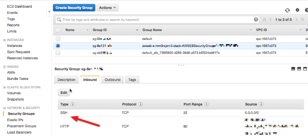The width and height of the screenshot is (308, 136).
Task: Toggle the select-all header checkbox
Action: [x=58, y=30]
